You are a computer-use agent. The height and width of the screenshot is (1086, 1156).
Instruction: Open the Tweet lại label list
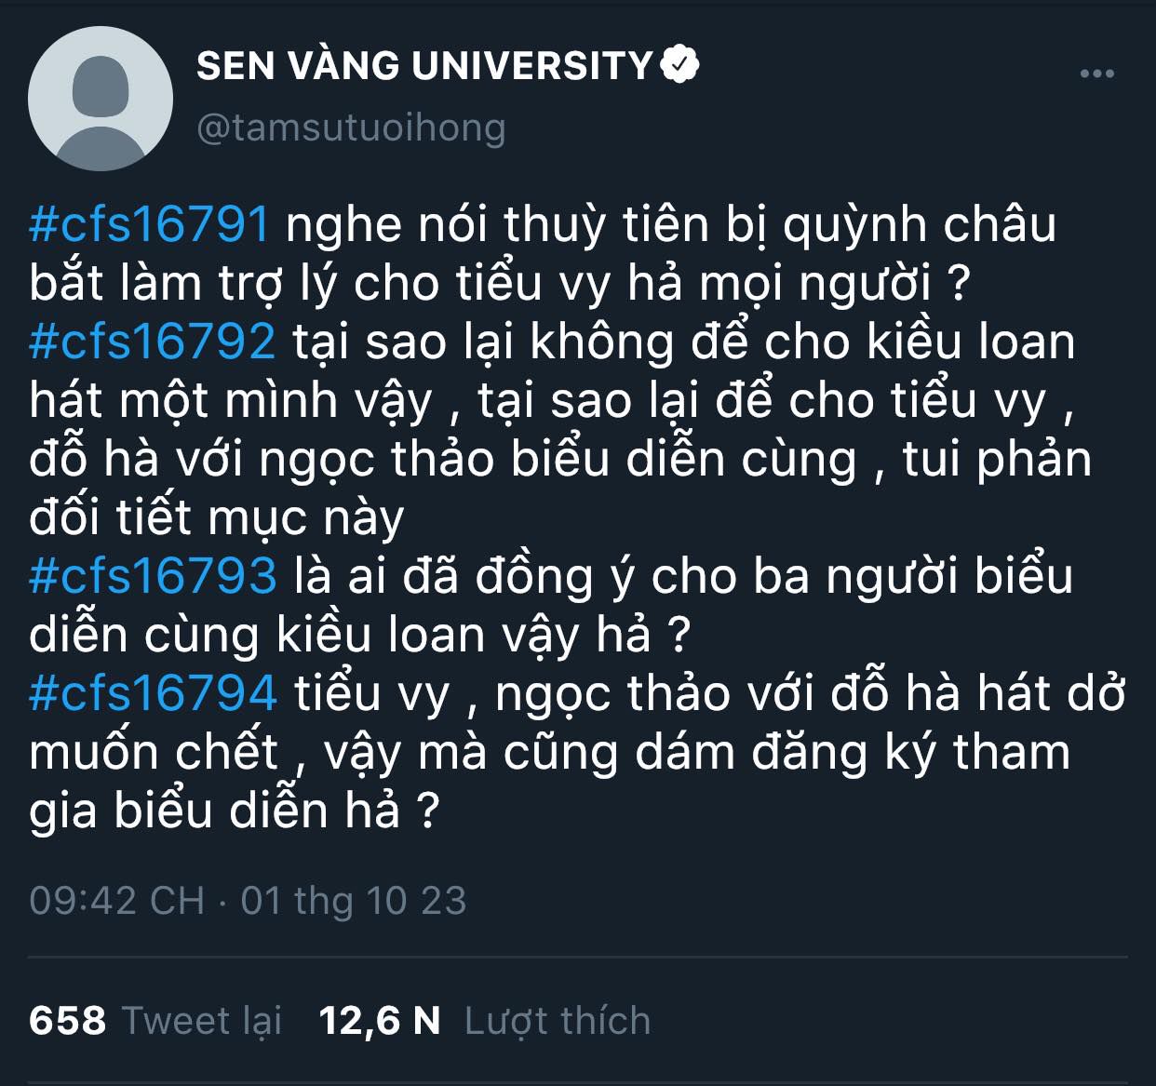pyautogui.click(x=202, y=1021)
